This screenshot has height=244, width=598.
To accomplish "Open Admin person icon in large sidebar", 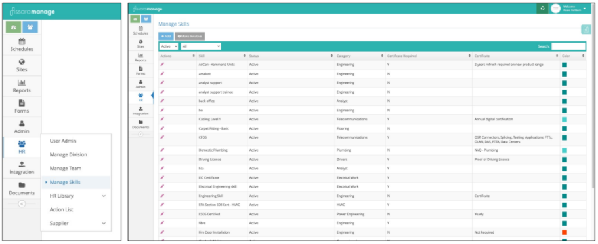I will pos(22,124).
